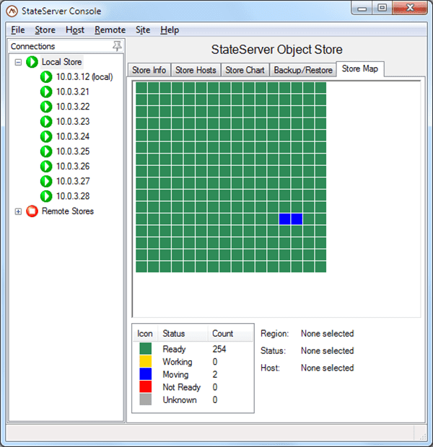Open the Host menu
Image resolution: width=433 pixels, height=447 pixels.
click(75, 30)
